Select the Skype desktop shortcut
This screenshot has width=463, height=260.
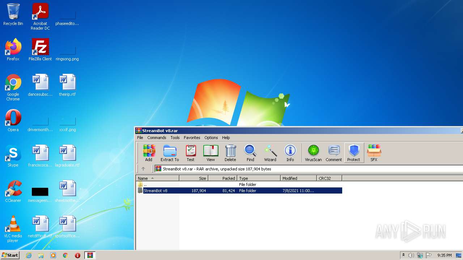coord(13,156)
